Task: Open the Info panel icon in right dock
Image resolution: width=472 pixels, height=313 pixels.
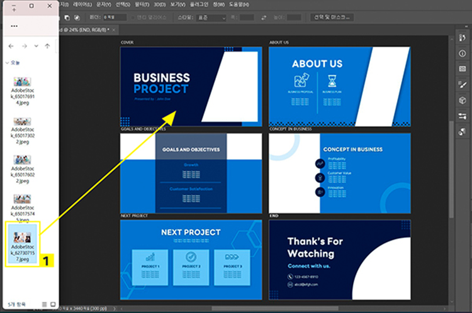Action: [x=463, y=53]
